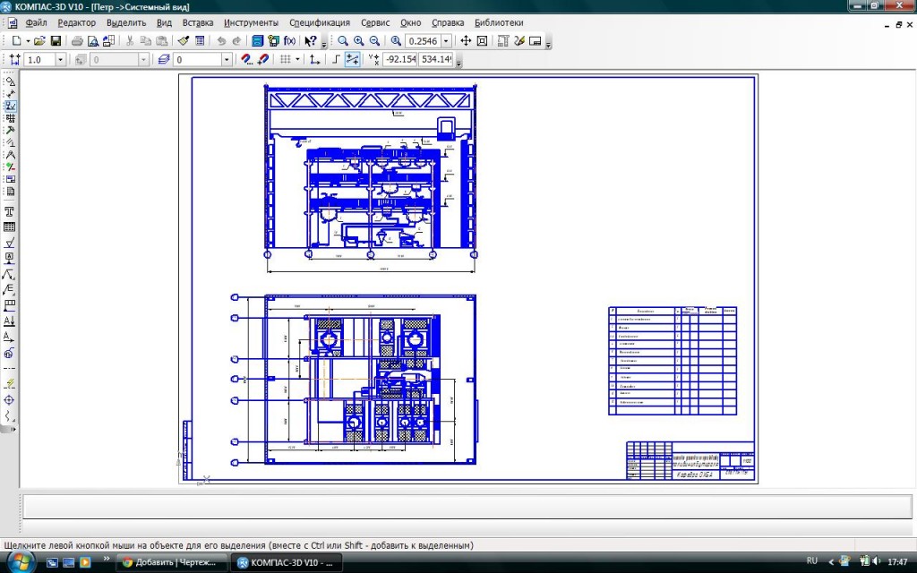Click the Zoom in plus magnifier
The width and height of the screenshot is (917, 573).
358,41
